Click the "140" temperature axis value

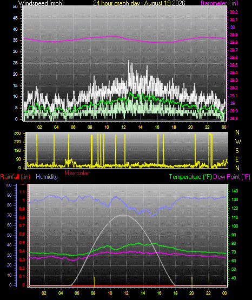[x=235, y=191]
